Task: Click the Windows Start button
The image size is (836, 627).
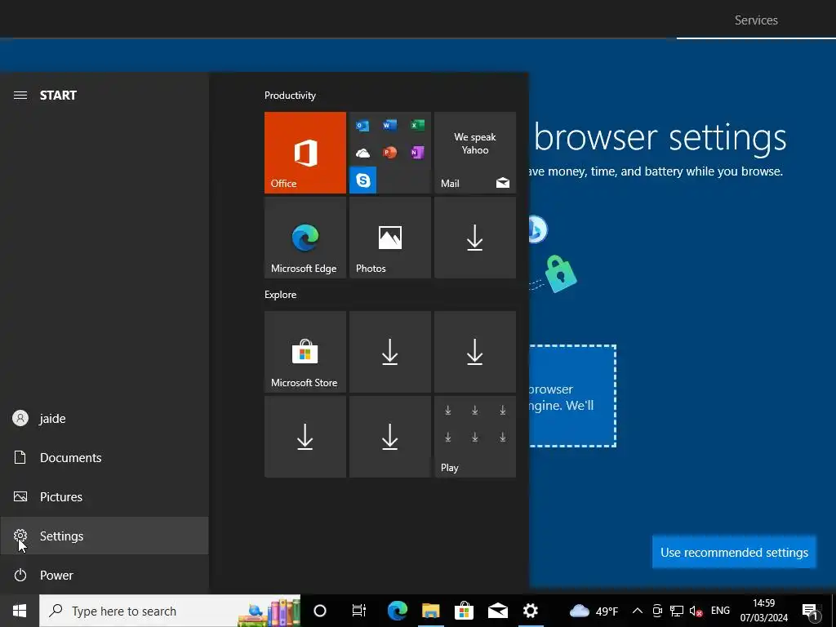Action: pyautogui.click(x=20, y=611)
